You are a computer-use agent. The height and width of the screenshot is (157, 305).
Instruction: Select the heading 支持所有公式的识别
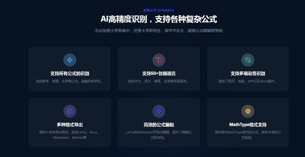70,74
